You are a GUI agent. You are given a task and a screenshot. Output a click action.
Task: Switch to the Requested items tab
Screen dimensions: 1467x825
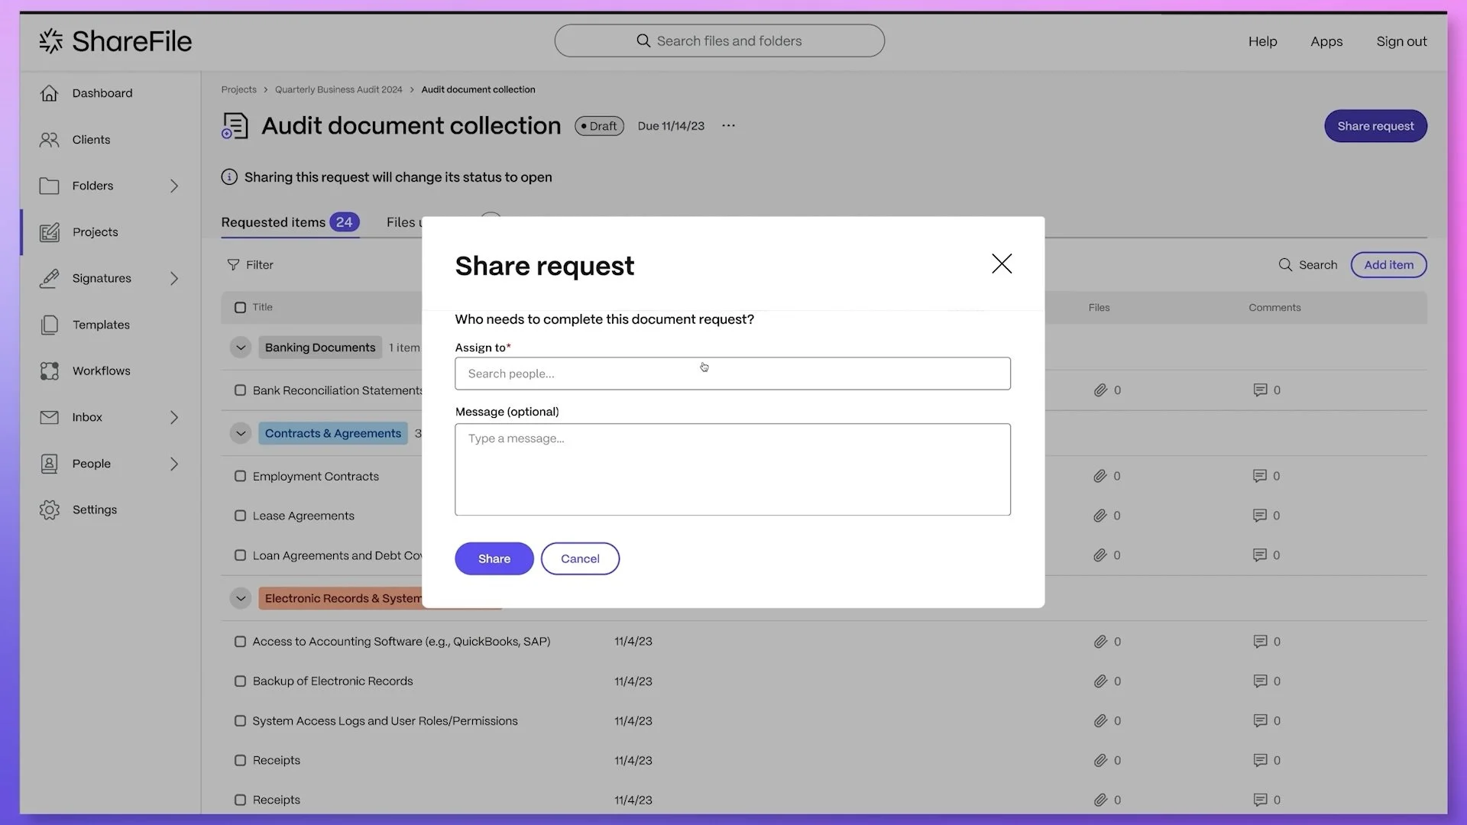(x=290, y=222)
